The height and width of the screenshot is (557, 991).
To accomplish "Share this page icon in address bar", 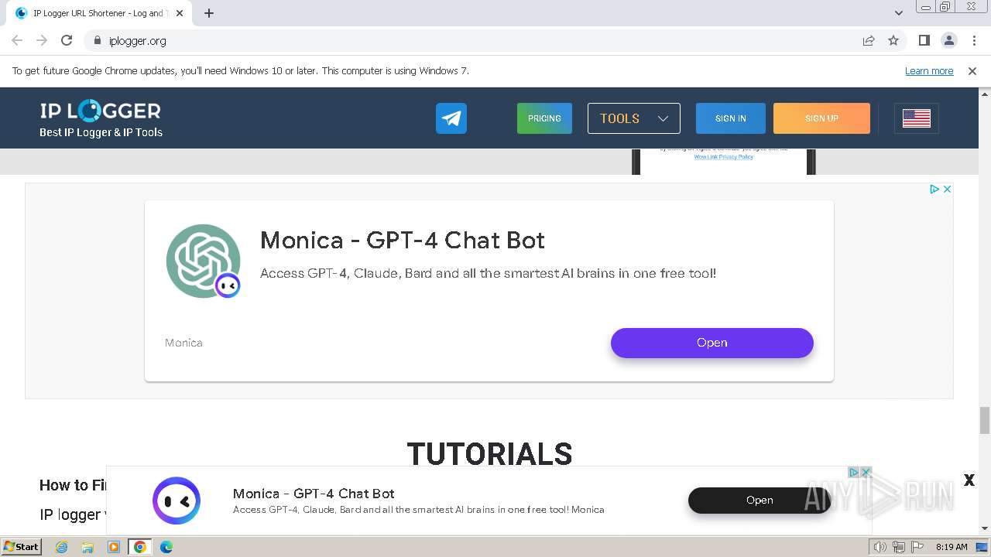I will (x=869, y=40).
